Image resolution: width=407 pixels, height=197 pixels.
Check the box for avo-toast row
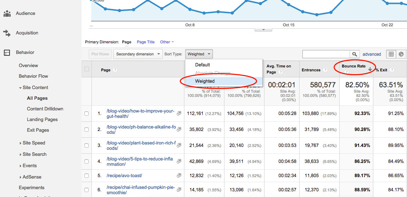point(87,176)
